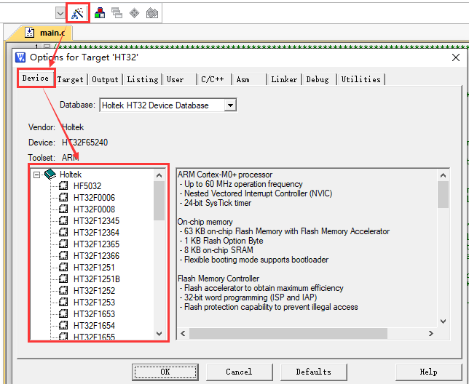469x384 pixels.
Task: Open the C/C++ tab
Action: [213, 79]
